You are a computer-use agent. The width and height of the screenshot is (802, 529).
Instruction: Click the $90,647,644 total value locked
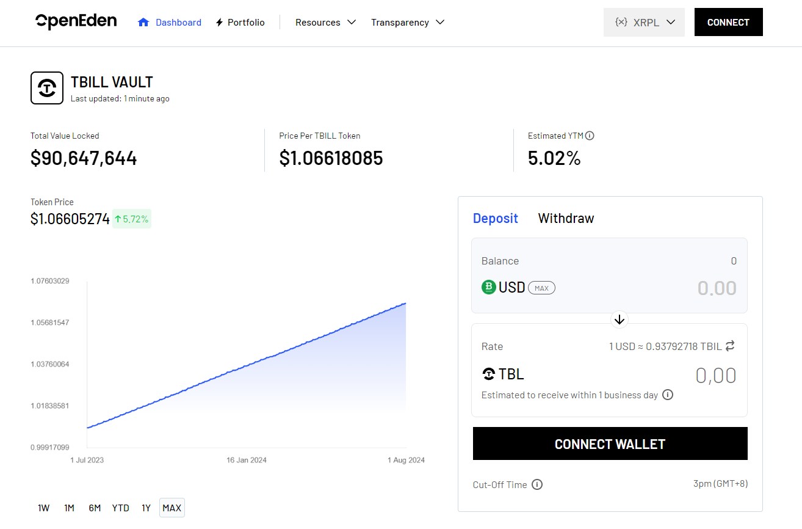84,158
